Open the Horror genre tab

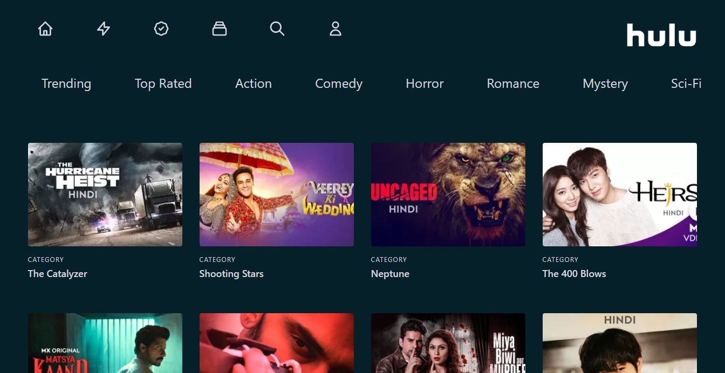[425, 84]
